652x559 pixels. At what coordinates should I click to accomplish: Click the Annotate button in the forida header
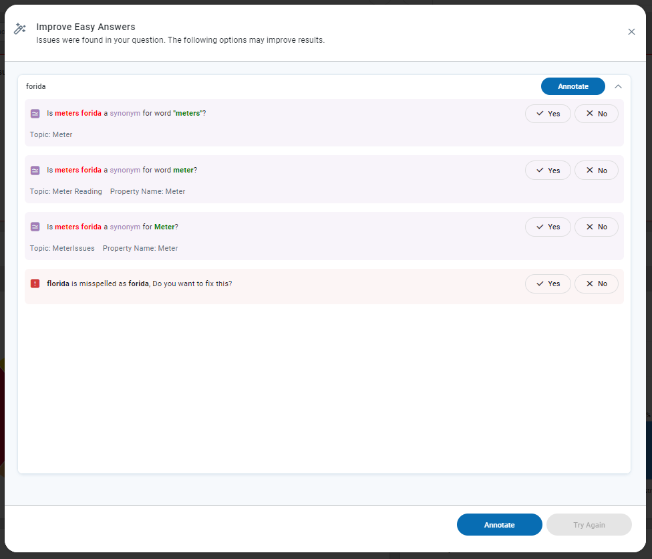(573, 86)
